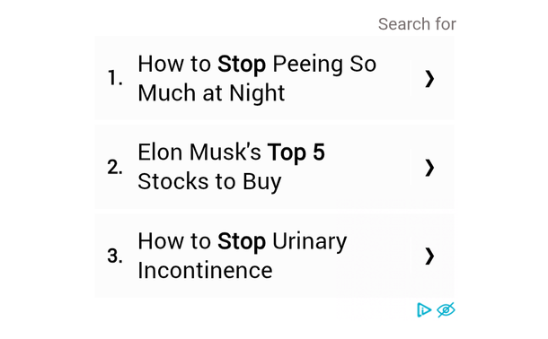This screenshot has height=339, width=548.
Task: Click the chevron arrow beside Peeing So Much result
Action: coord(429,79)
